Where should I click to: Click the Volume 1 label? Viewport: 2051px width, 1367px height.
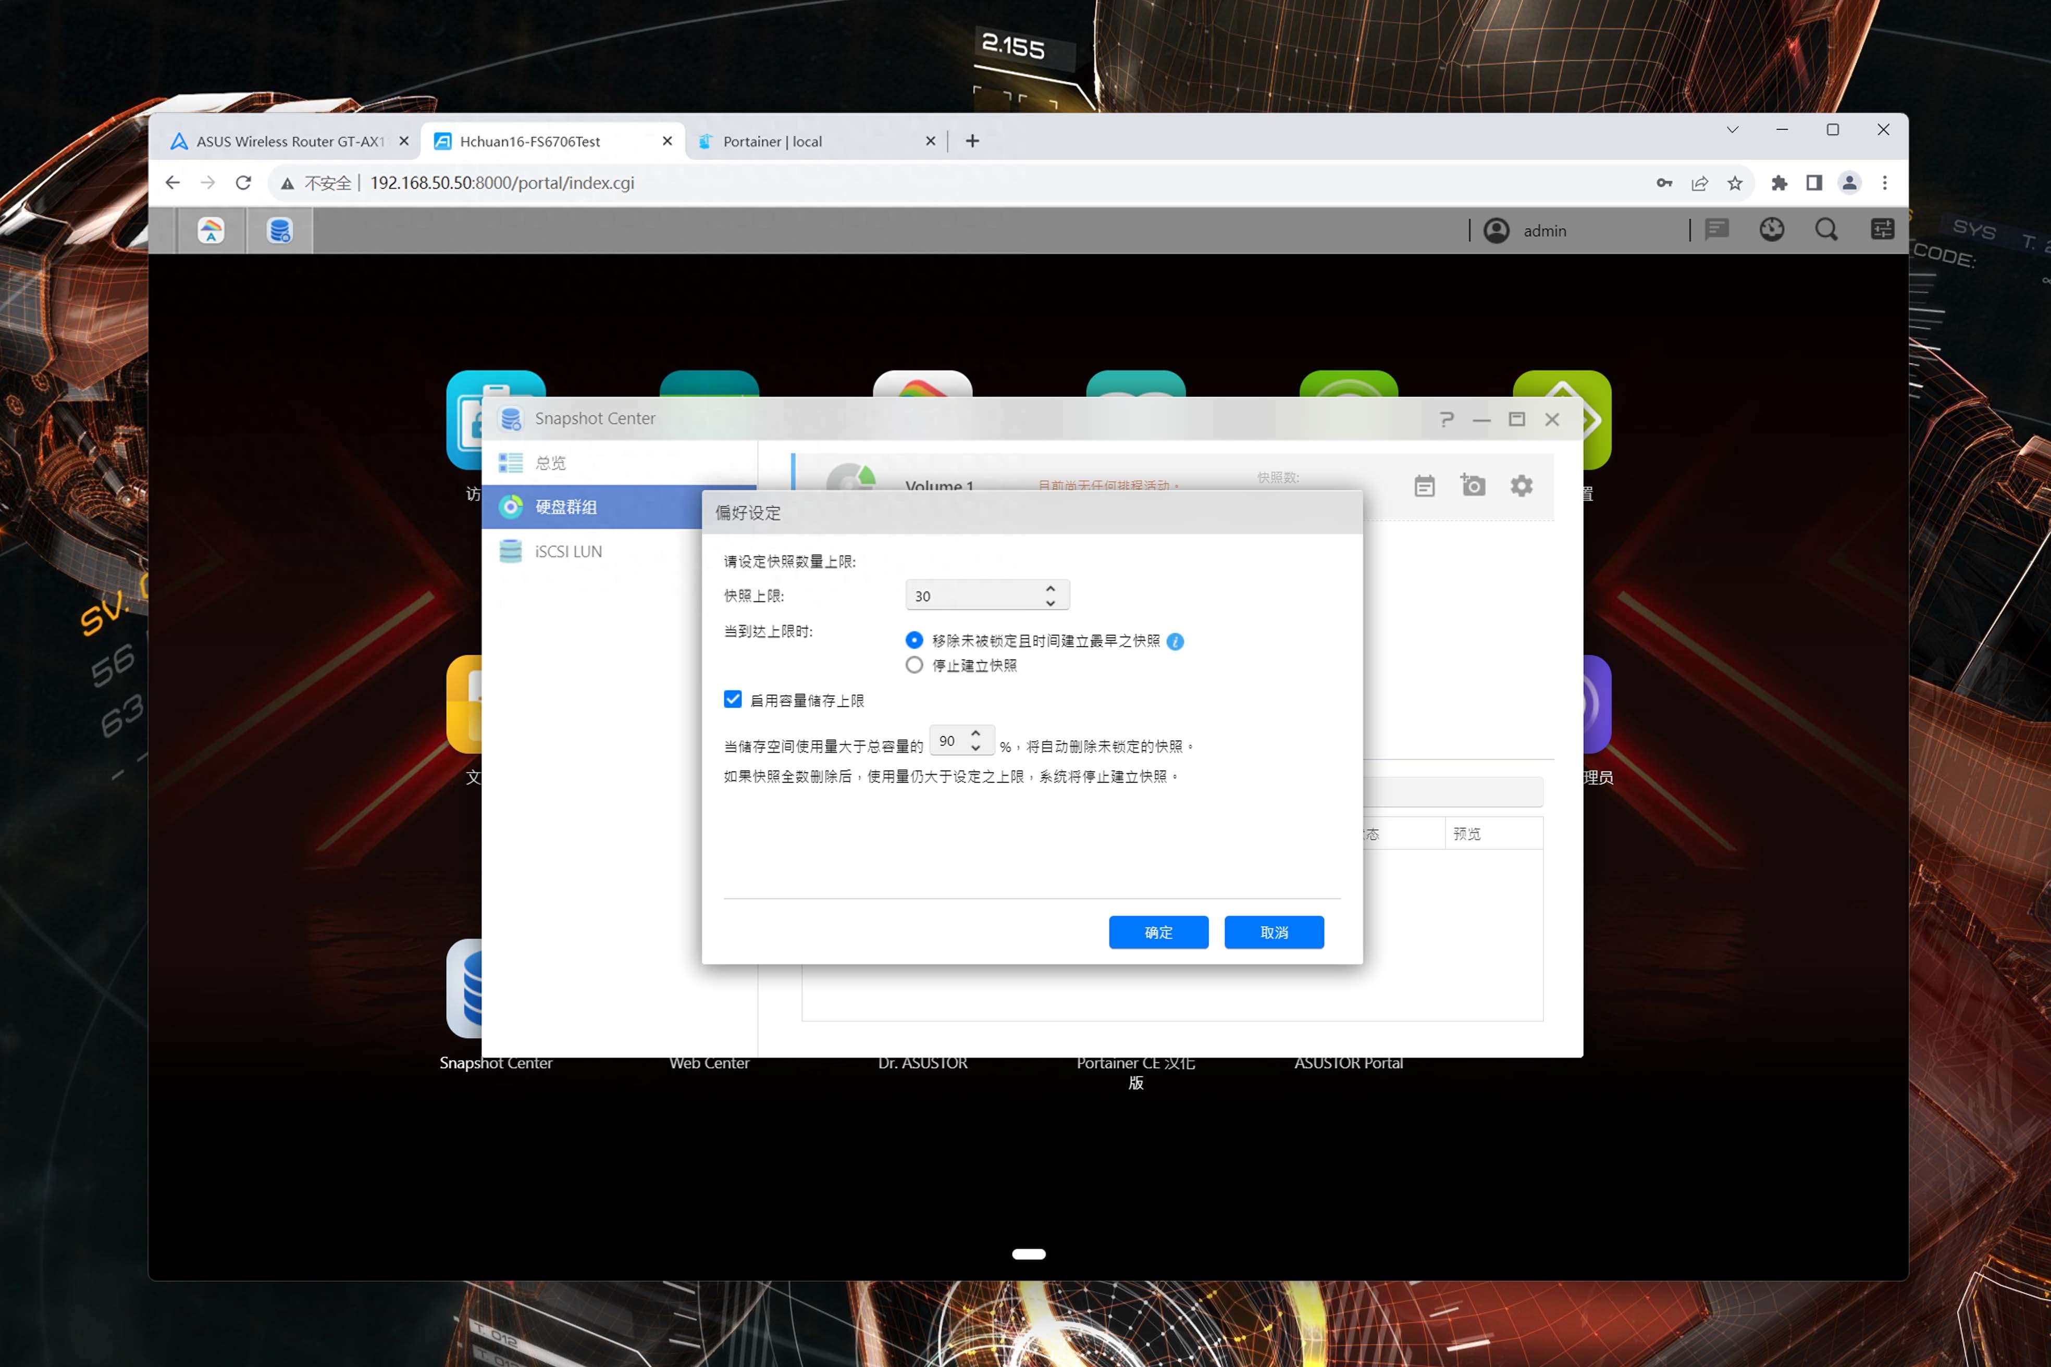[939, 484]
